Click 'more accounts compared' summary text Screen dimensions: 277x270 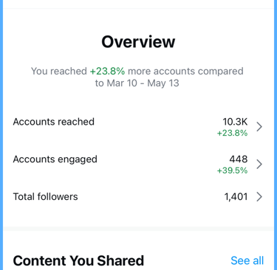tap(185, 72)
